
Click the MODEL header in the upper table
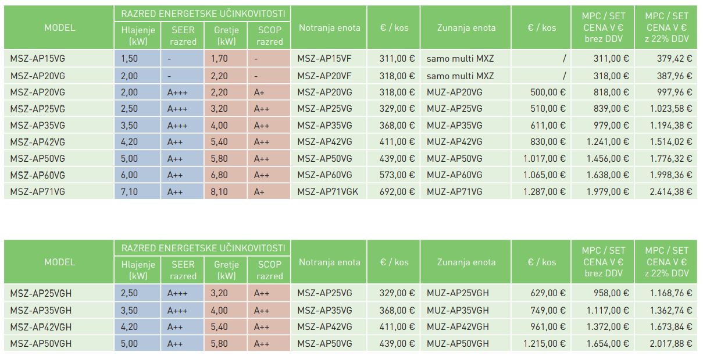coord(59,27)
